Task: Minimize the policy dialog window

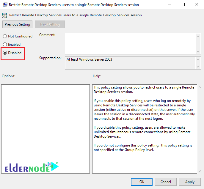Action: (170, 4)
